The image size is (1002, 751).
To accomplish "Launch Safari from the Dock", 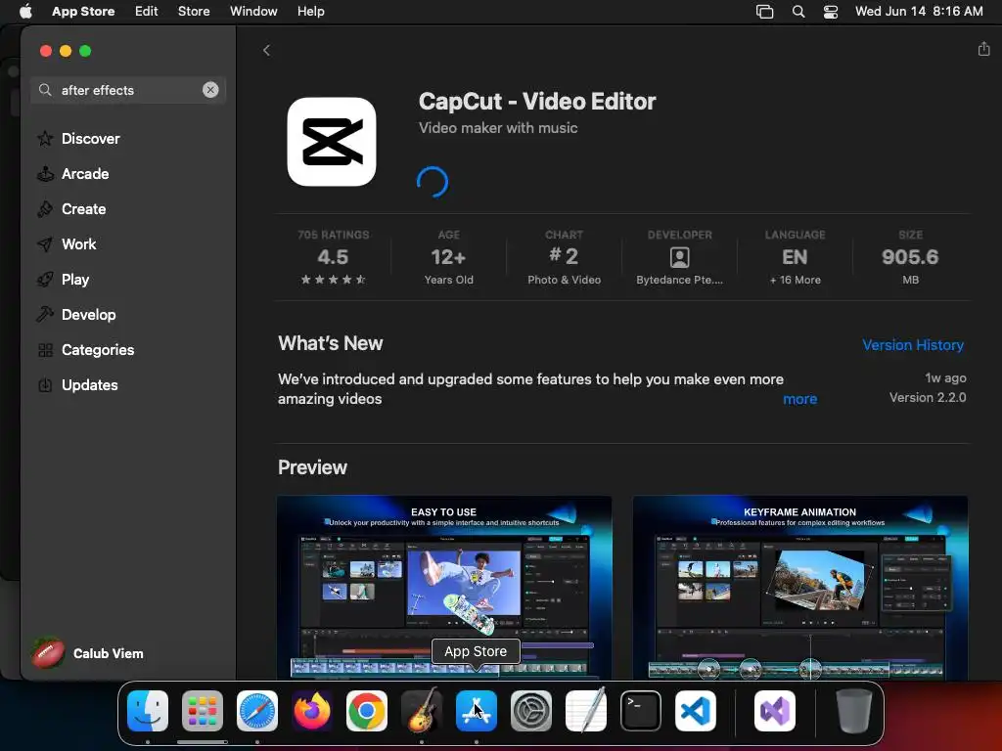I will point(257,711).
